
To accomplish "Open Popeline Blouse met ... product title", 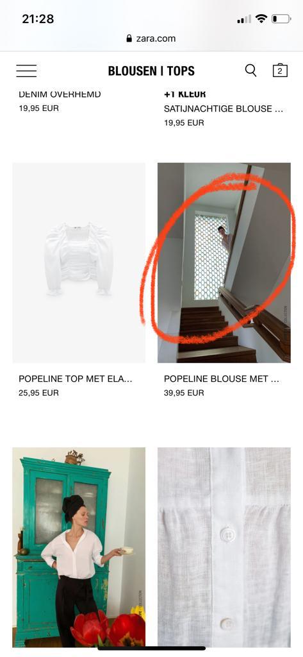I will [x=222, y=379].
